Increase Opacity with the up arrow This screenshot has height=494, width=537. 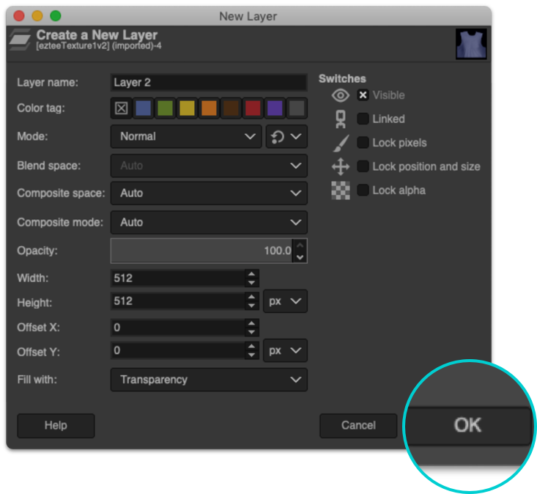(x=300, y=246)
